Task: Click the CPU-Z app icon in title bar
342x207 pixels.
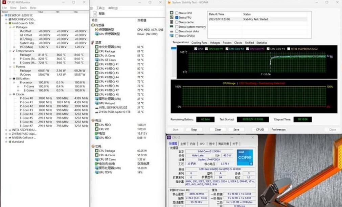Action: point(169,137)
